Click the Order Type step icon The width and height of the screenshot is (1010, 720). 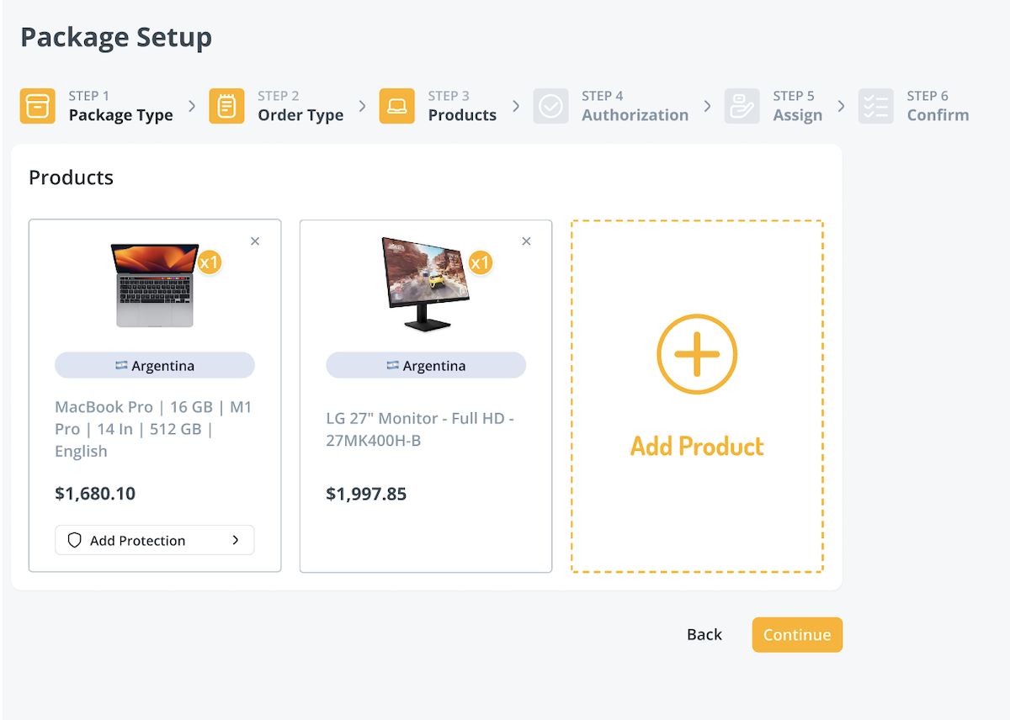226,106
